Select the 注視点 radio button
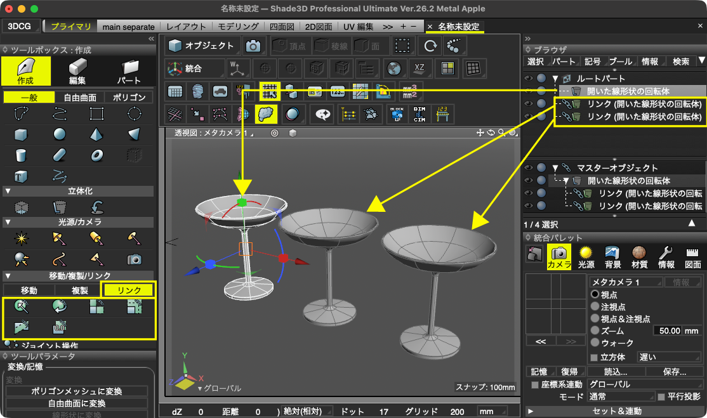707x418 pixels. 595,307
